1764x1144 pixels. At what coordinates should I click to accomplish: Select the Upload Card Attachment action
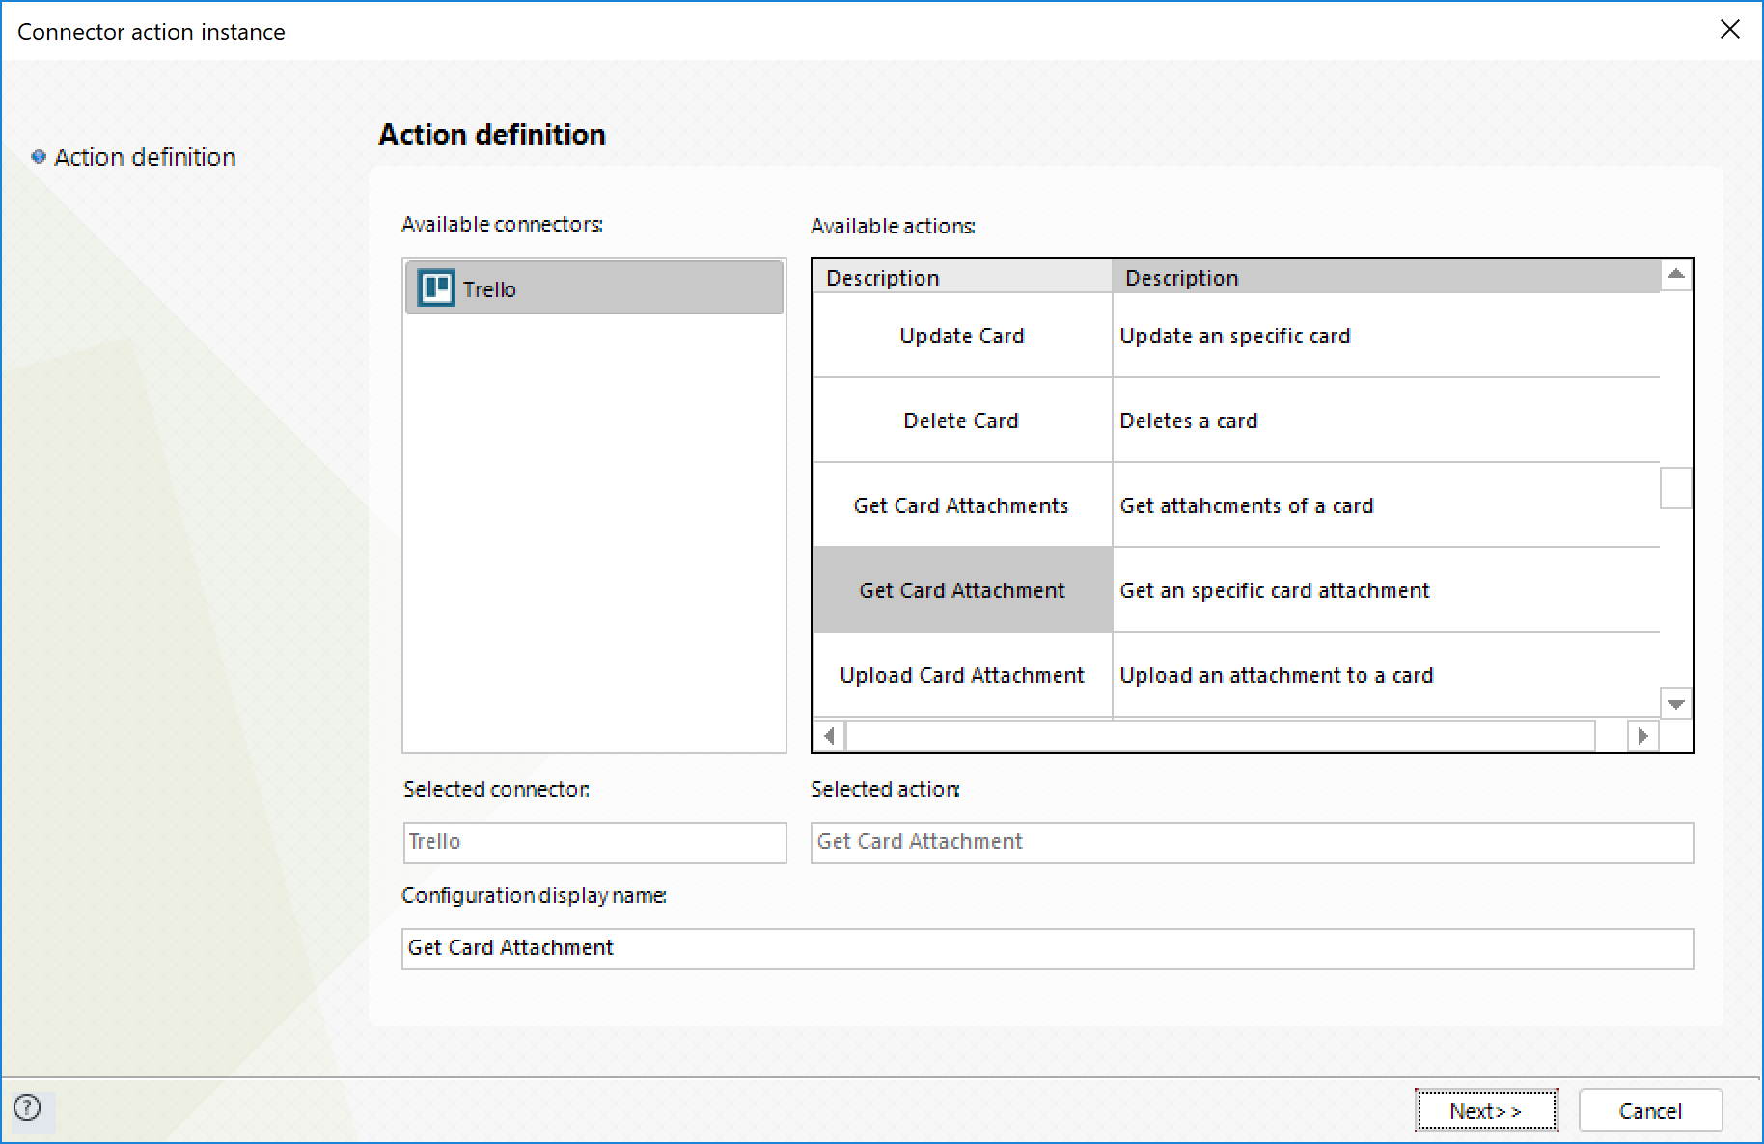[962, 675]
